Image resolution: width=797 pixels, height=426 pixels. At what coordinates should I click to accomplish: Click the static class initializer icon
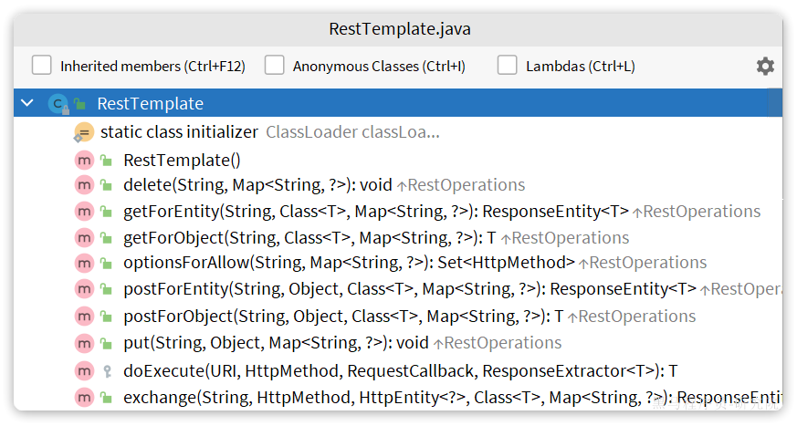pos(84,132)
